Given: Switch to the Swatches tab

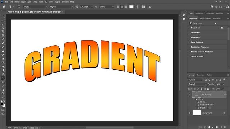Looking at the screenshot, I should click(x=199, y=14).
